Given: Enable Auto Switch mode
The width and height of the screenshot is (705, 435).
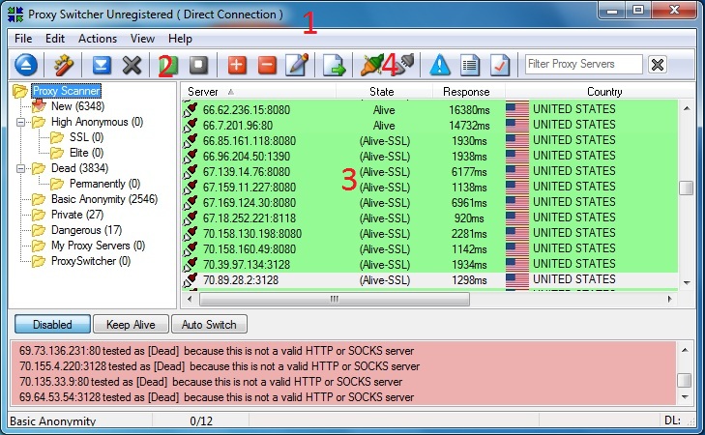Looking at the screenshot, I should (x=209, y=324).
